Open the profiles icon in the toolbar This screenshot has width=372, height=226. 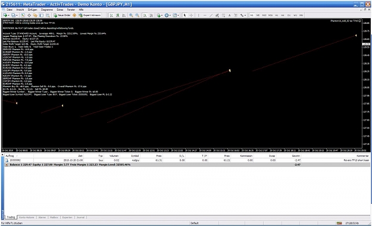tap(14, 16)
